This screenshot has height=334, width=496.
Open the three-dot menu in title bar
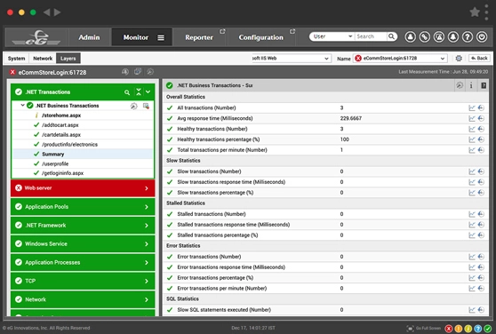pyautogui.click(x=486, y=12)
